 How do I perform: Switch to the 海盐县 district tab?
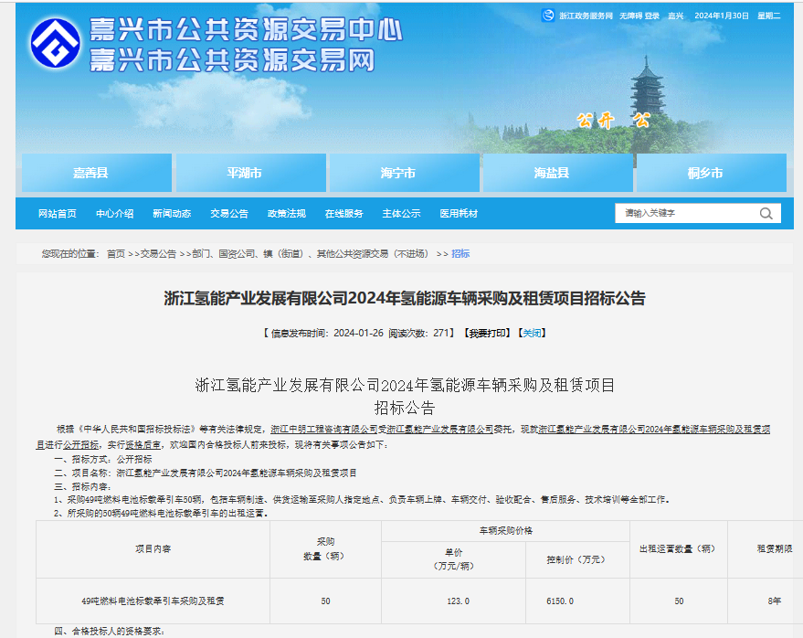(556, 173)
